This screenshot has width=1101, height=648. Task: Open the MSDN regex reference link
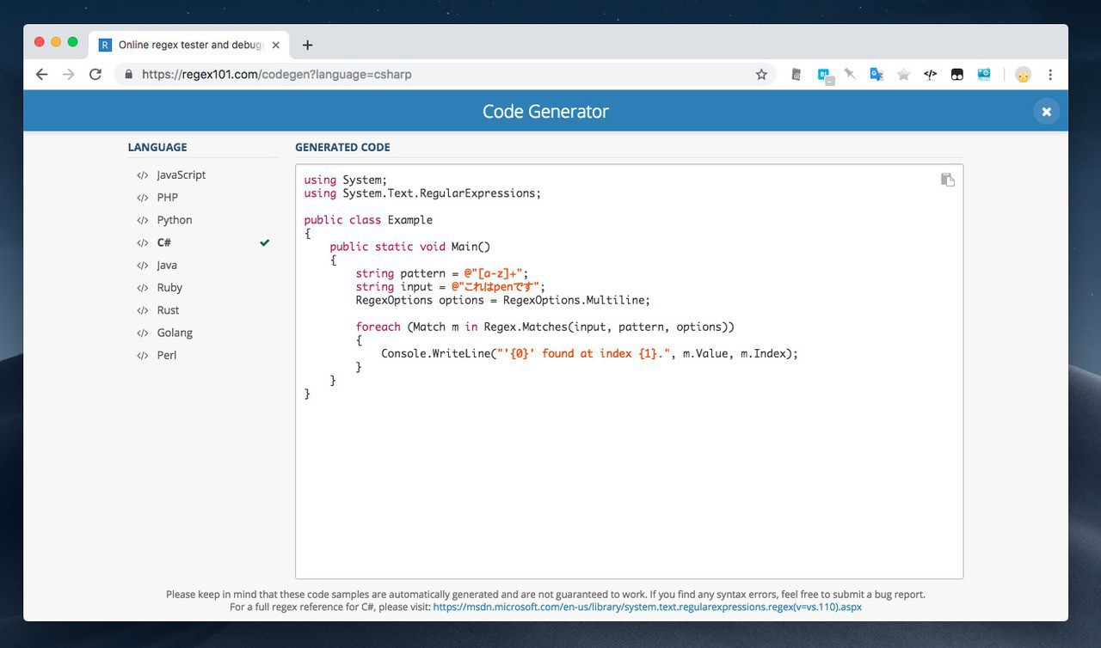(x=647, y=607)
